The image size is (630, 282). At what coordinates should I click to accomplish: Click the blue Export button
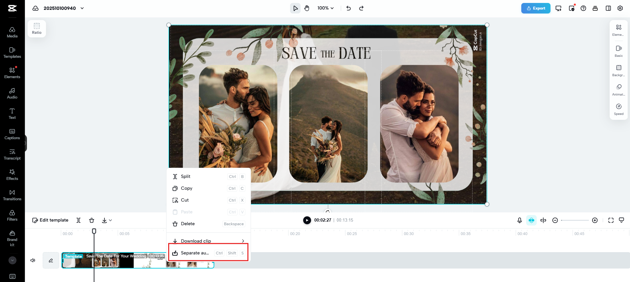(535, 8)
